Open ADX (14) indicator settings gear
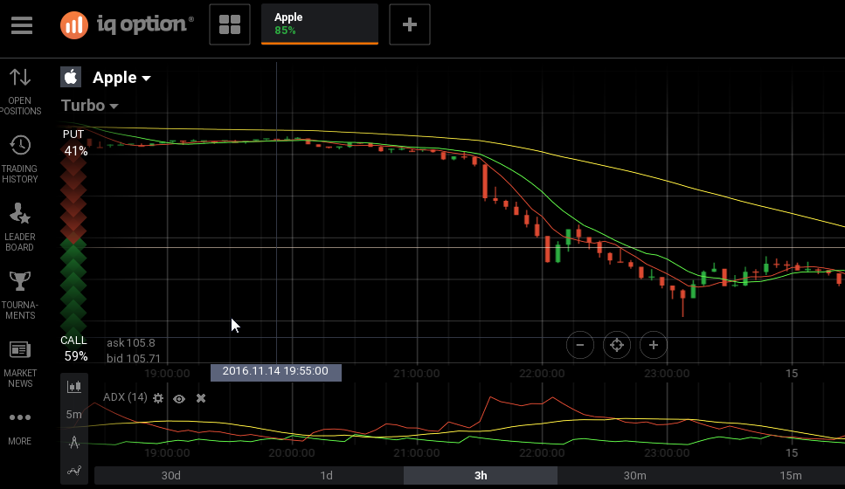This screenshot has height=489, width=845. [x=158, y=398]
